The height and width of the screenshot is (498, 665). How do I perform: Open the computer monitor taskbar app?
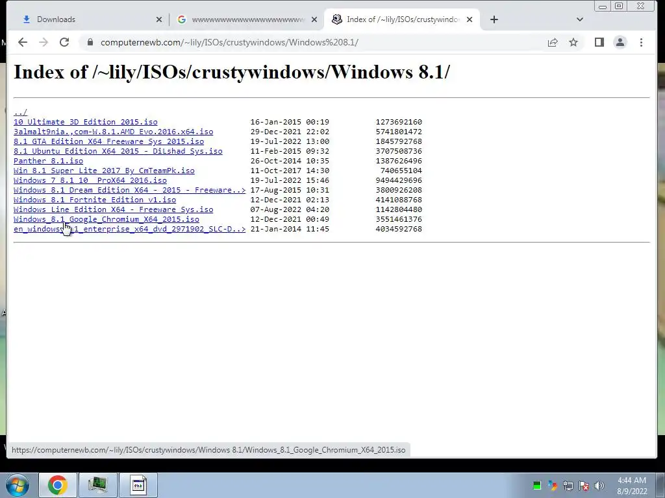tap(97, 485)
